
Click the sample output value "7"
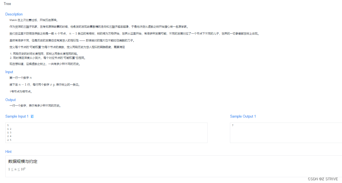(233, 125)
